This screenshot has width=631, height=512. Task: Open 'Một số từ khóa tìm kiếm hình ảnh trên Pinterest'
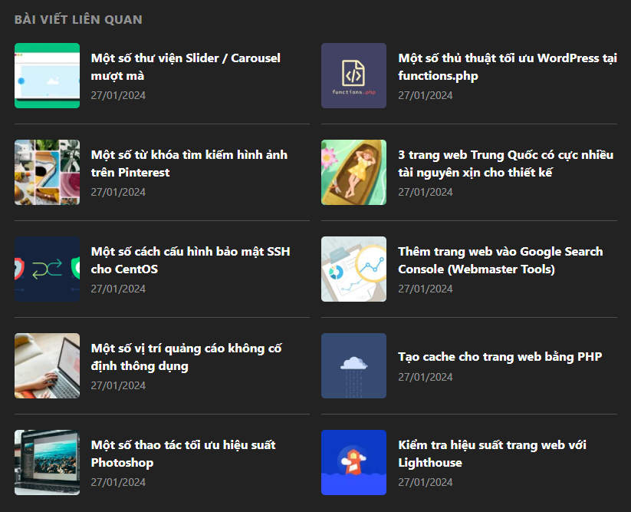189,164
